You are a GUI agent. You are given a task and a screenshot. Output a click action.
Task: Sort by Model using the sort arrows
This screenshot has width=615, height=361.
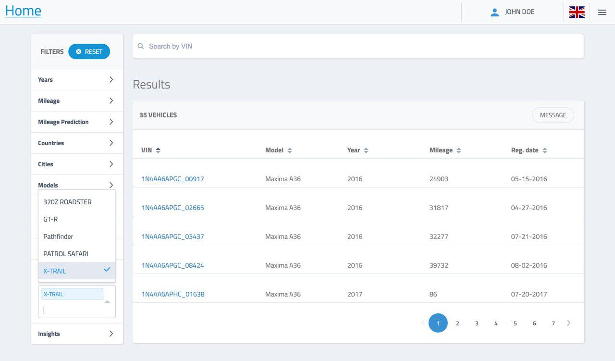[x=290, y=150]
